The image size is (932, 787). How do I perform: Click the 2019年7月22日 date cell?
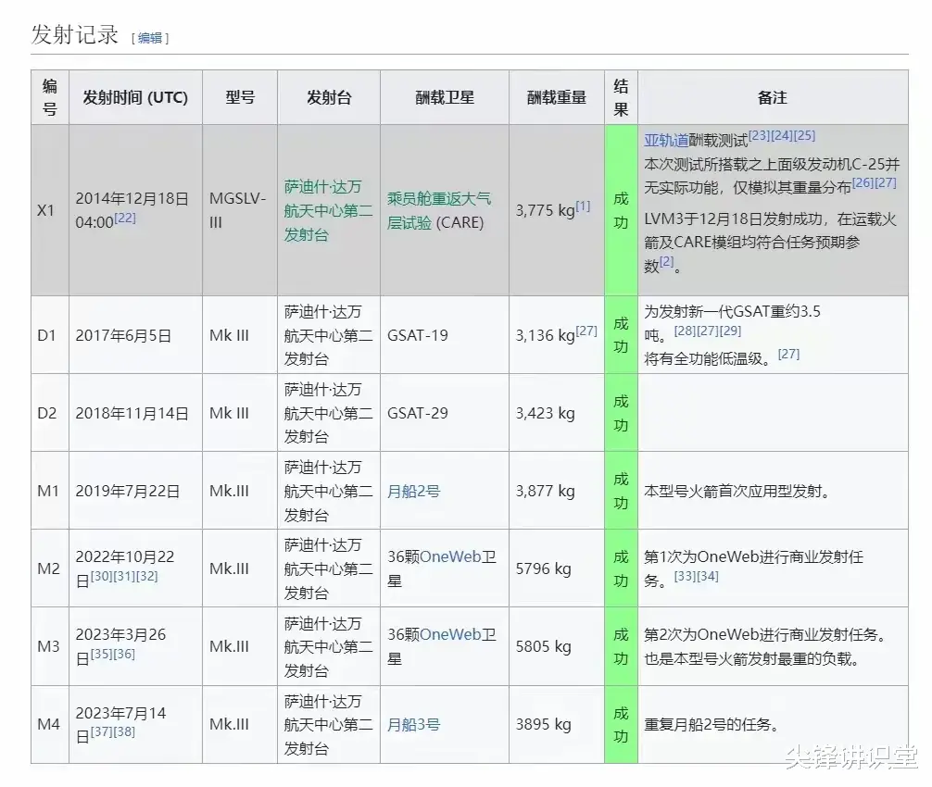135,492
